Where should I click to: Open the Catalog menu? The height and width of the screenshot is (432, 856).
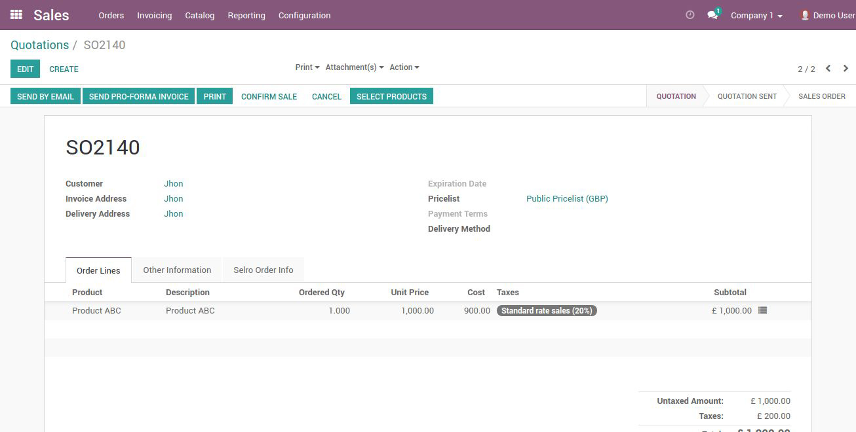click(x=200, y=15)
